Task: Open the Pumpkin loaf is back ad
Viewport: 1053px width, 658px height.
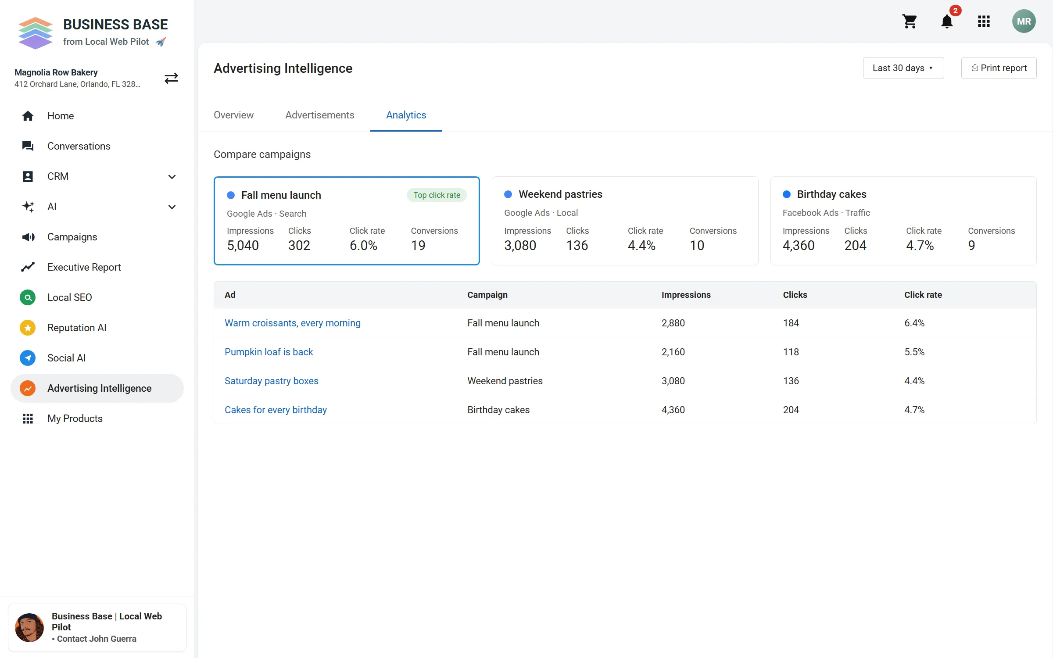Action: pos(269,352)
